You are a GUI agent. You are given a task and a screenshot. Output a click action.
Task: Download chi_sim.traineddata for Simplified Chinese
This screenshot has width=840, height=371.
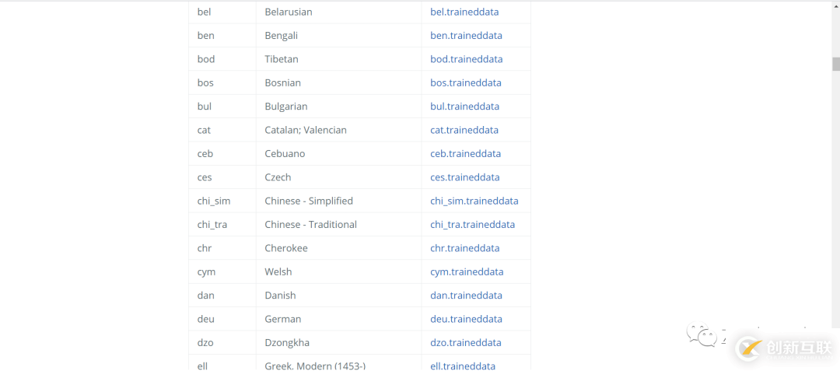point(474,201)
